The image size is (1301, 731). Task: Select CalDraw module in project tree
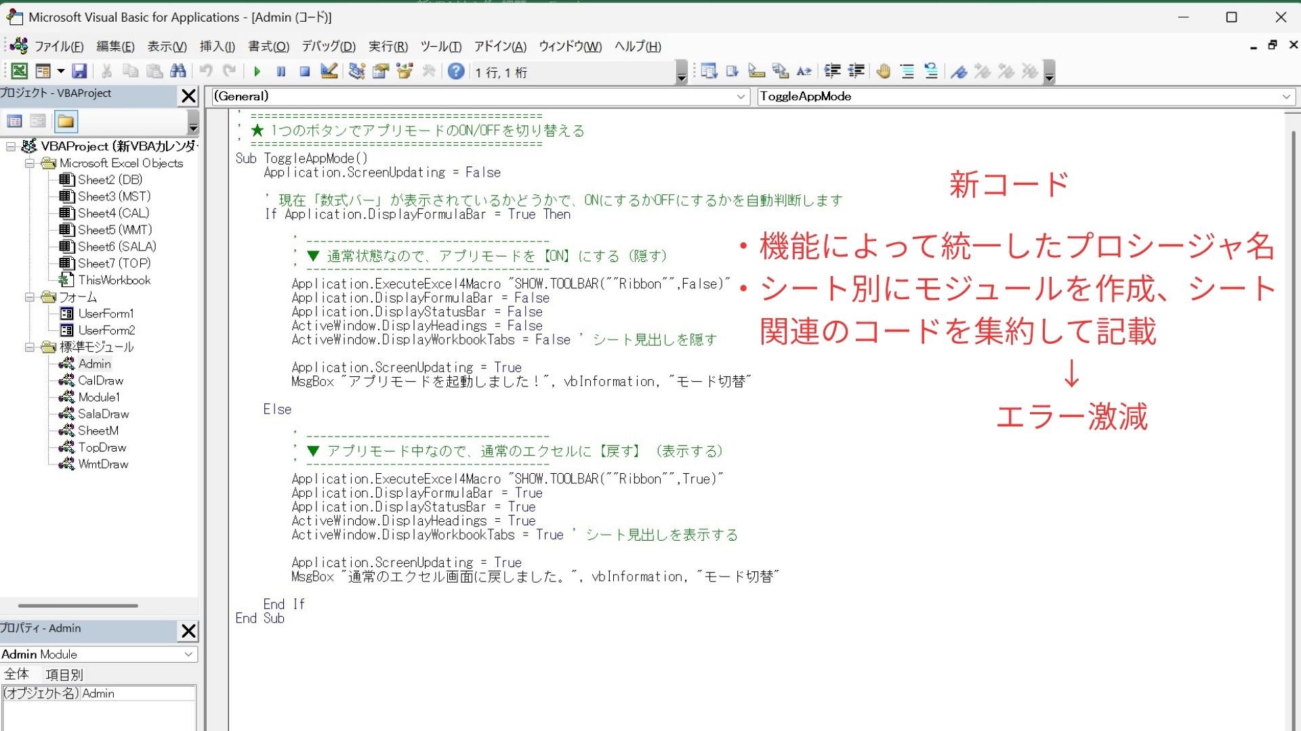[100, 380]
